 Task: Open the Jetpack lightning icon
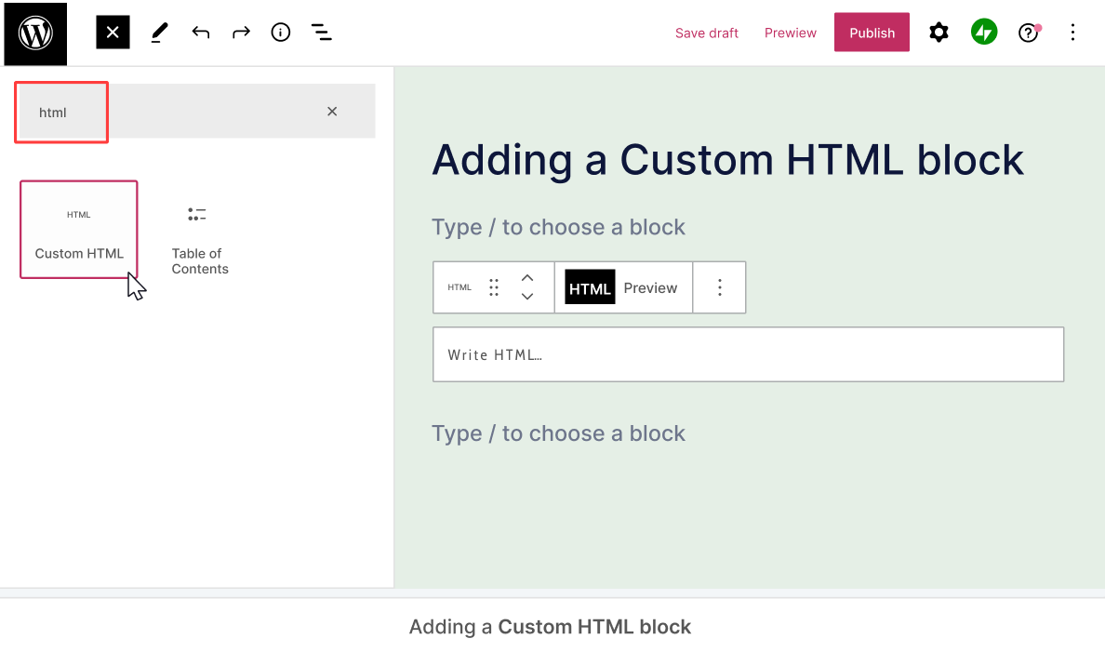pos(984,33)
